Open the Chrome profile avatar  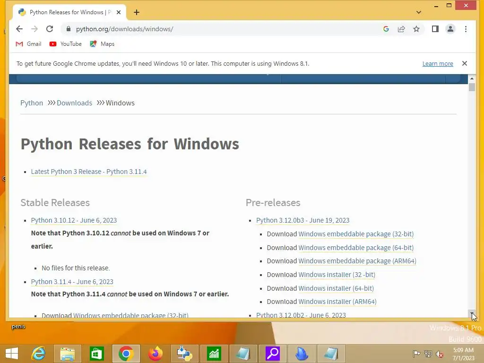(x=450, y=29)
